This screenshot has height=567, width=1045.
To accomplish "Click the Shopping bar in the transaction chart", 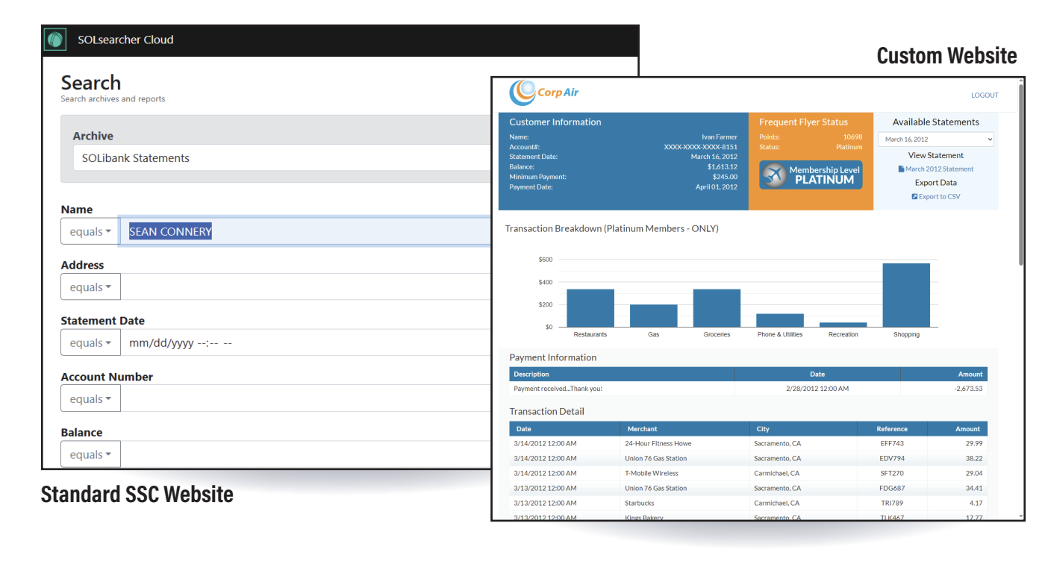I will (x=906, y=295).
